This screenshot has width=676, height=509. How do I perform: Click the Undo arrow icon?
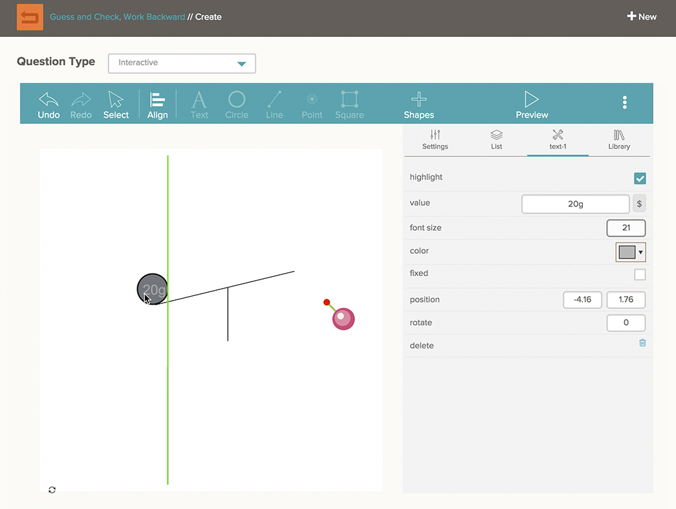coord(49,100)
